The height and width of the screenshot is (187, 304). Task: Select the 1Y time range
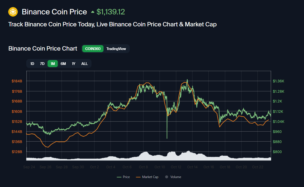point(73,64)
